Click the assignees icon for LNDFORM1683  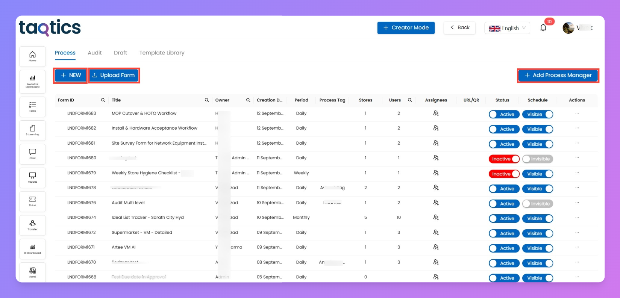pyautogui.click(x=436, y=113)
